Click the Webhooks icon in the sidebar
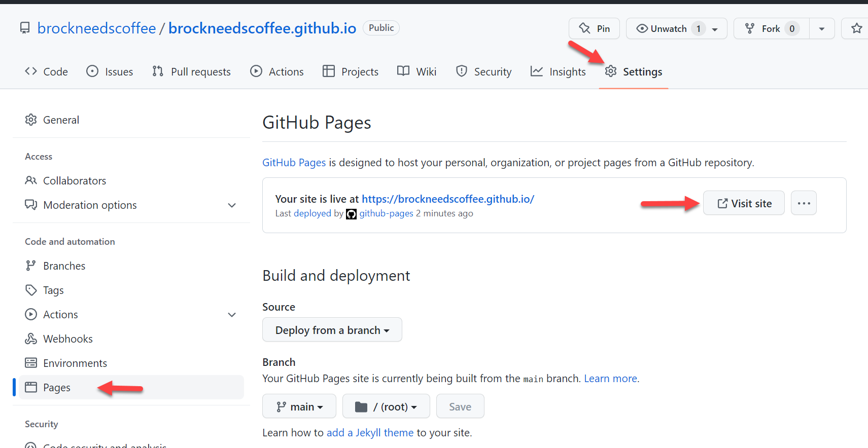Viewport: 868px width, 448px height. 31,339
